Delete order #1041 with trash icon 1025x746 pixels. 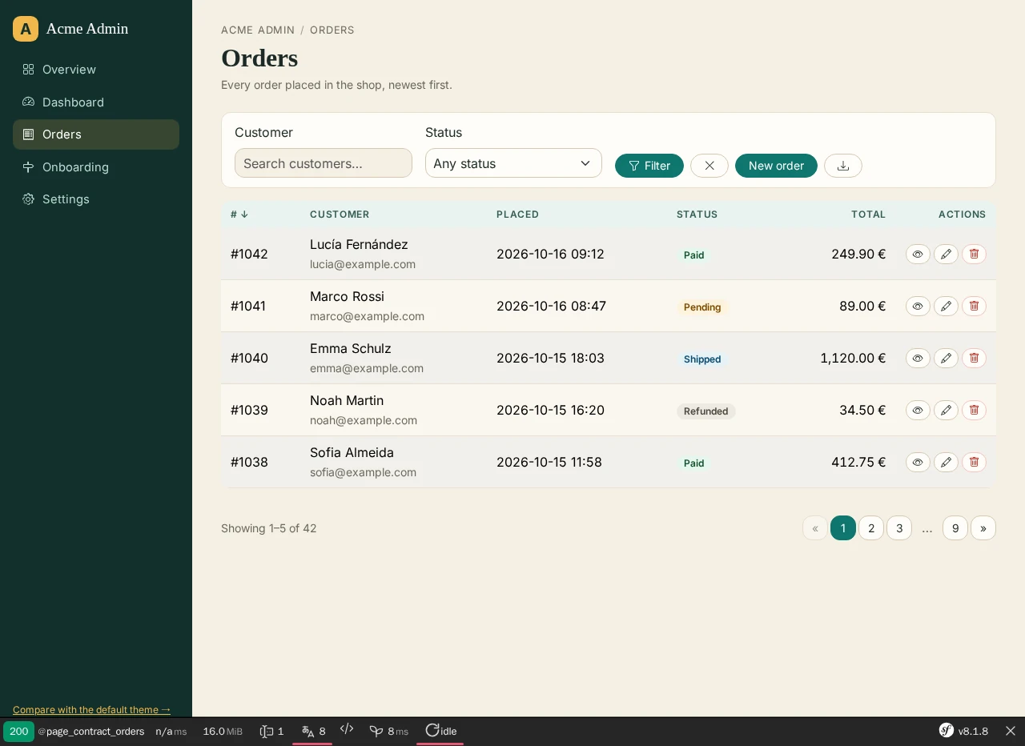click(x=974, y=306)
